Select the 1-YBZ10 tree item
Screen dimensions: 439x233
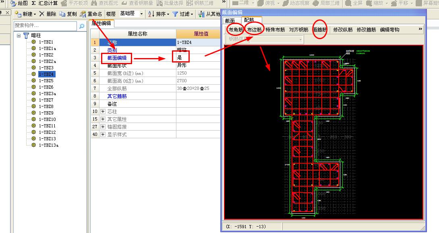point(47,119)
